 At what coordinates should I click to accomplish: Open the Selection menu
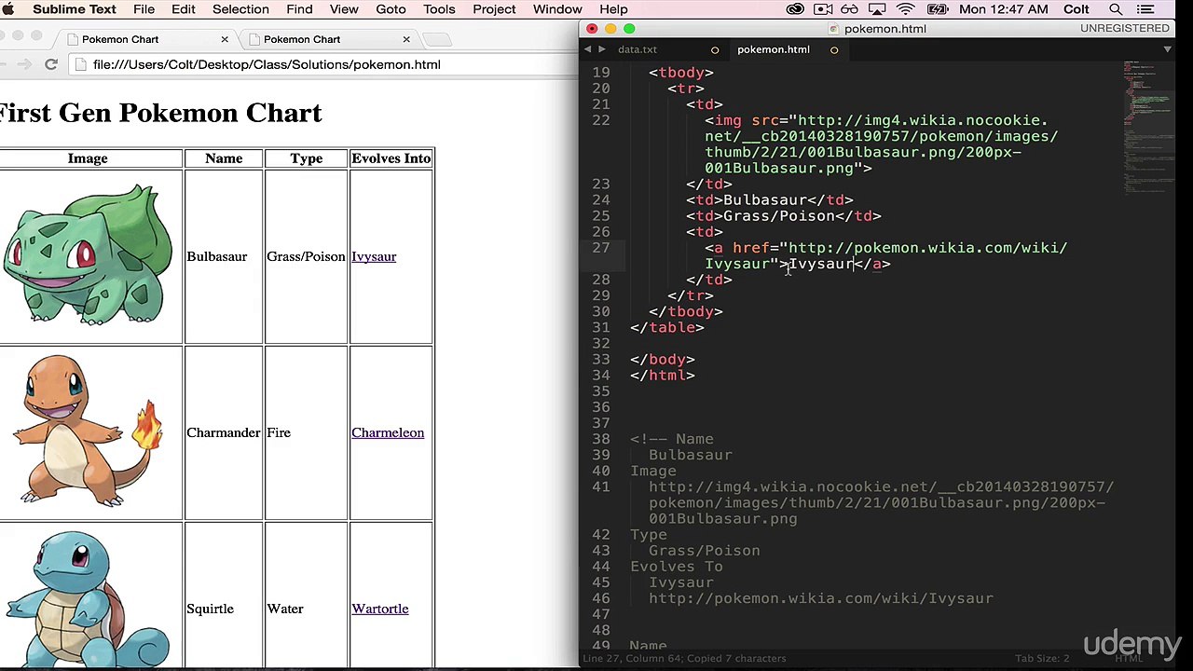pyautogui.click(x=240, y=9)
